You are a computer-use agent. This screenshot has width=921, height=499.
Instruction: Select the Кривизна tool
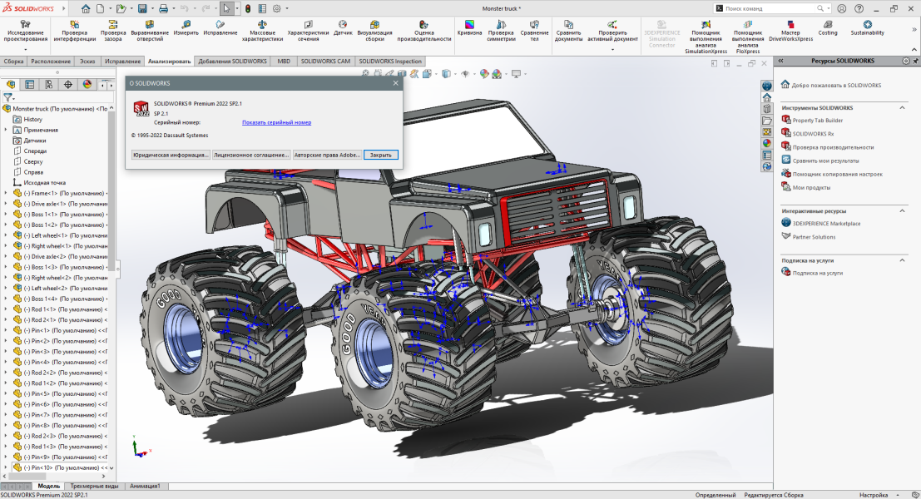point(469,27)
